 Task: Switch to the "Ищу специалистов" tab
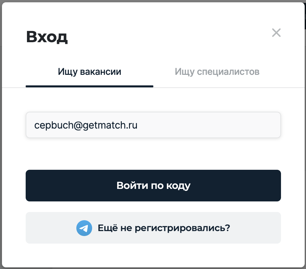[x=217, y=72]
